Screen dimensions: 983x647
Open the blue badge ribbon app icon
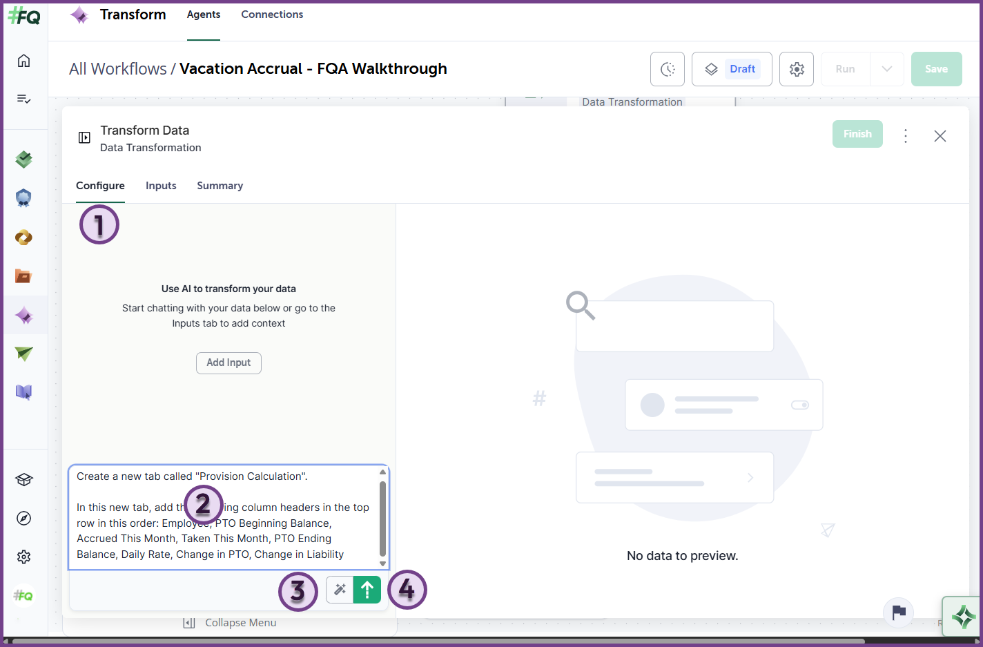coord(24,199)
